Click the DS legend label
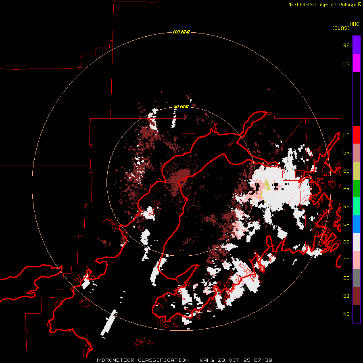 click(346, 242)
